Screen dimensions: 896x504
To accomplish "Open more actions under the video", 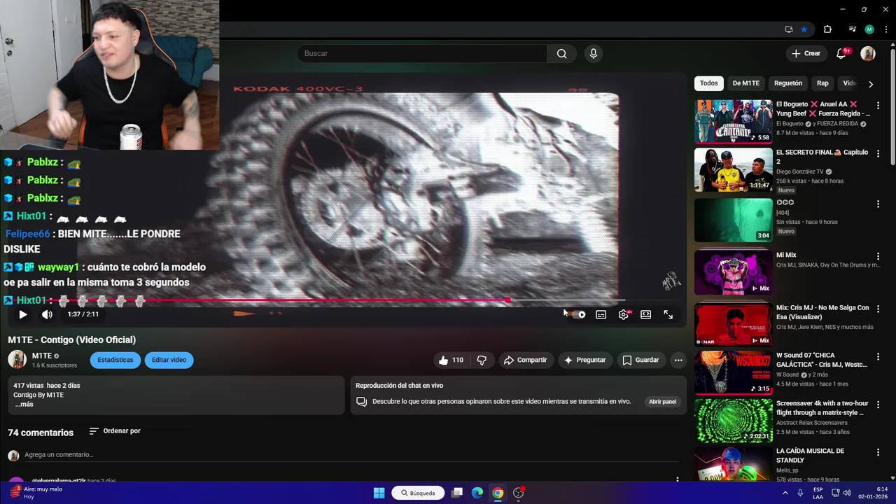I will [x=678, y=360].
